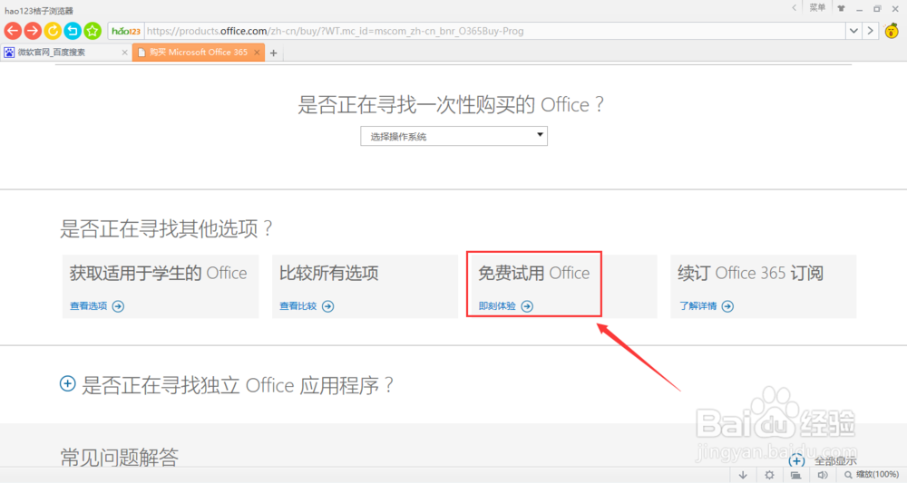Click the 常见问题解答 heading
This screenshot has width=907, height=483.
(x=119, y=457)
